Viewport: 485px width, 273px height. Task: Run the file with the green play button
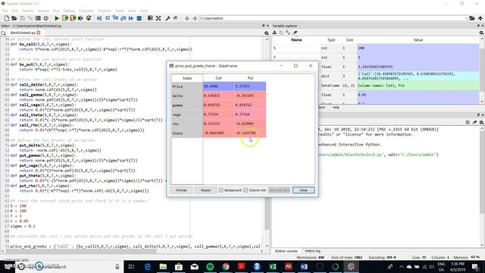point(57,18)
